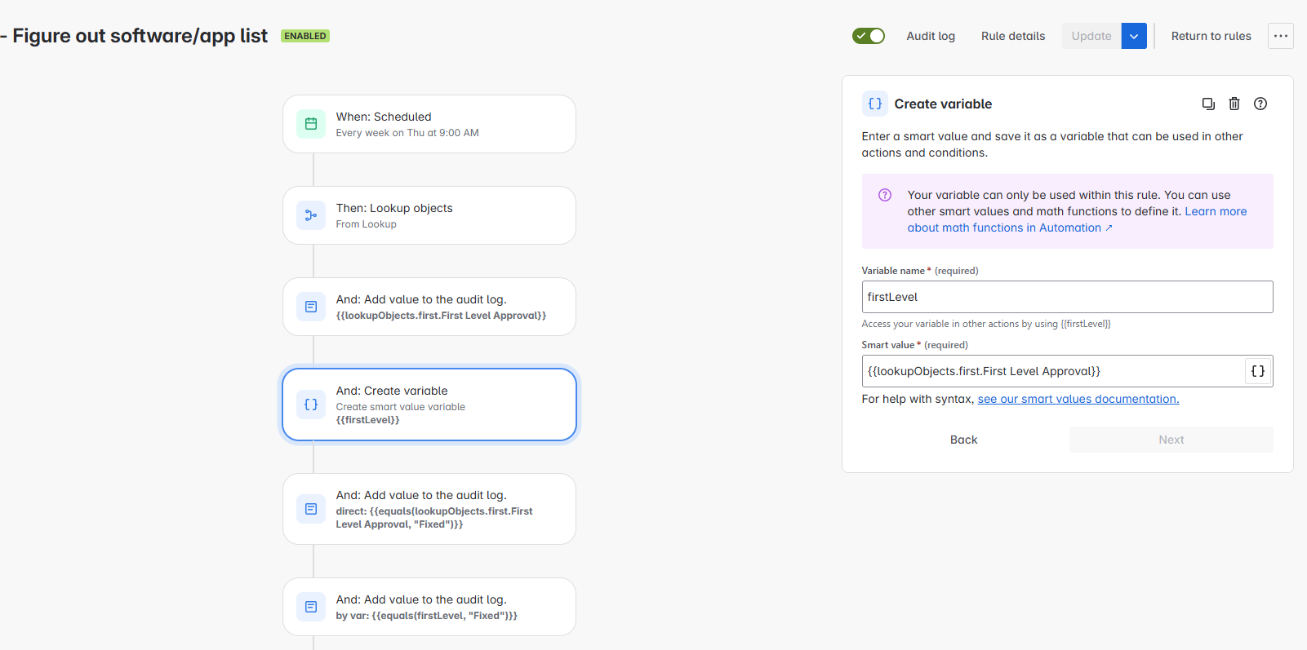Screen dimensions: 1307x650
Task: Click smart value braces picker icon
Action: click(x=1258, y=371)
